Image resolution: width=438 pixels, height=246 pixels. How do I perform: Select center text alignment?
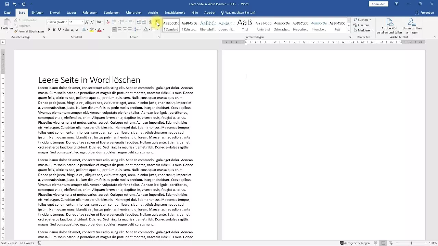pyautogui.click(x=119, y=30)
